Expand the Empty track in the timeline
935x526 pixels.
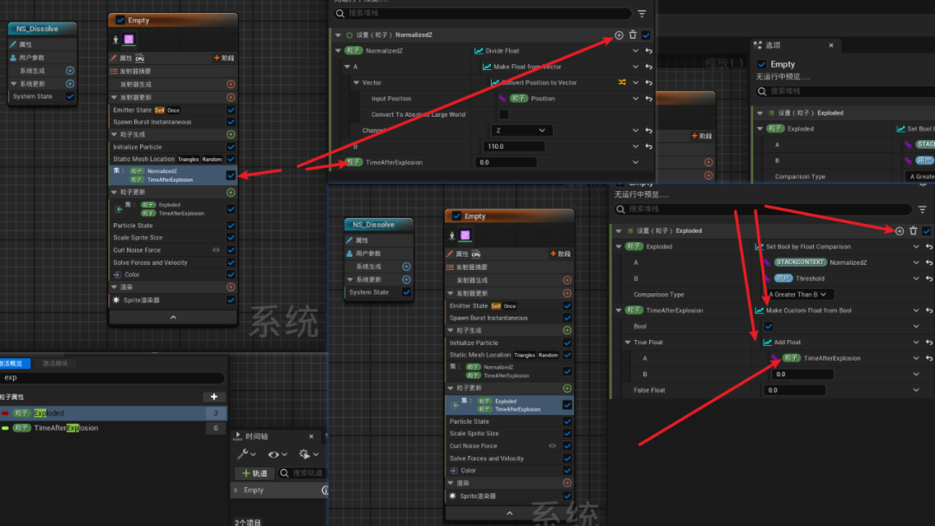tap(236, 491)
